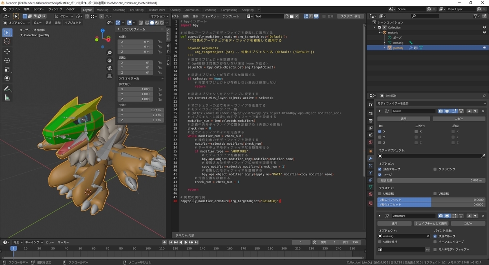This screenshot has width=489, height=265.
Task: Open the Texture properties tab (checker icon)
Action: 370,203
